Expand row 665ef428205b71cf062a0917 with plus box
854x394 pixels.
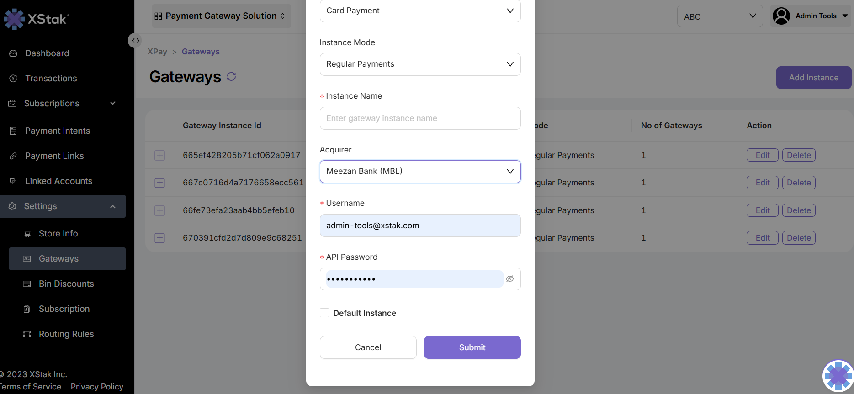tap(159, 155)
